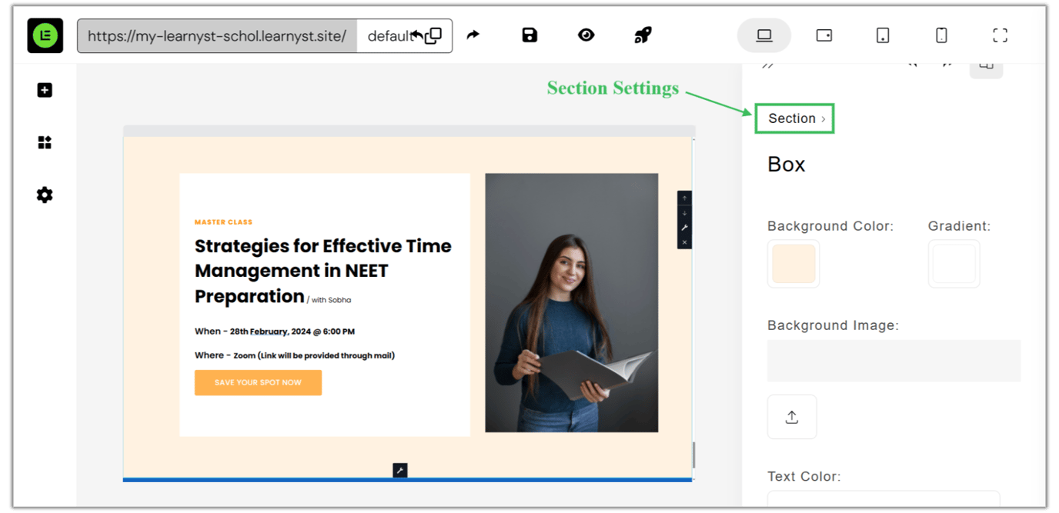
Task: Open the settings gear in left sidebar
Action: coord(45,195)
